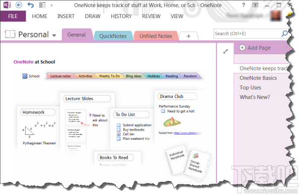Click the Performance Sunday text

click(x=174, y=106)
